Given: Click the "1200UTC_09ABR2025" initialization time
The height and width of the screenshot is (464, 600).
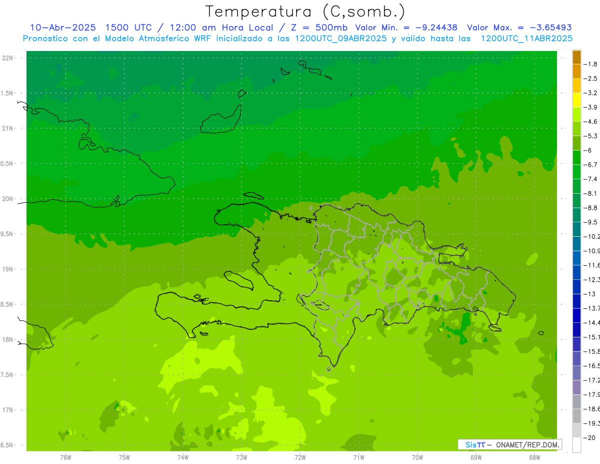Looking at the screenshot, I should click(341, 39).
